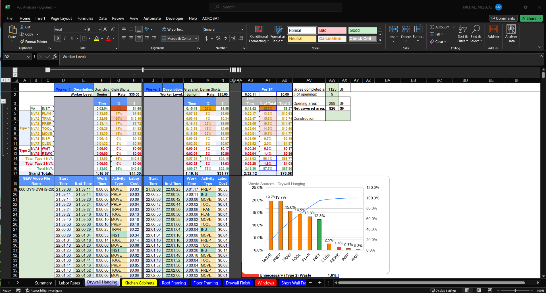
Task: Click the Increase Indent icon
Action: [154, 38]
